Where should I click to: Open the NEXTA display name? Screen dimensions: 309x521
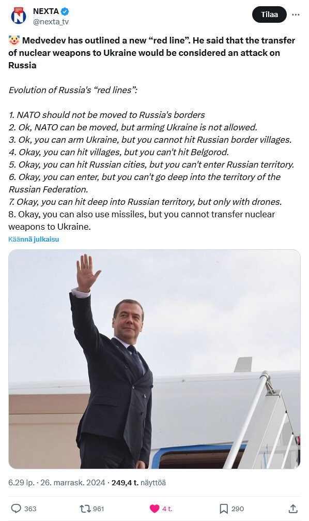tap(46, 11)
